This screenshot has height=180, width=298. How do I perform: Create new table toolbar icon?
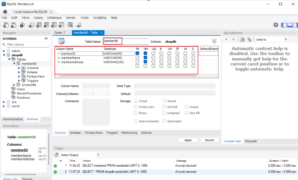point(39,25)
